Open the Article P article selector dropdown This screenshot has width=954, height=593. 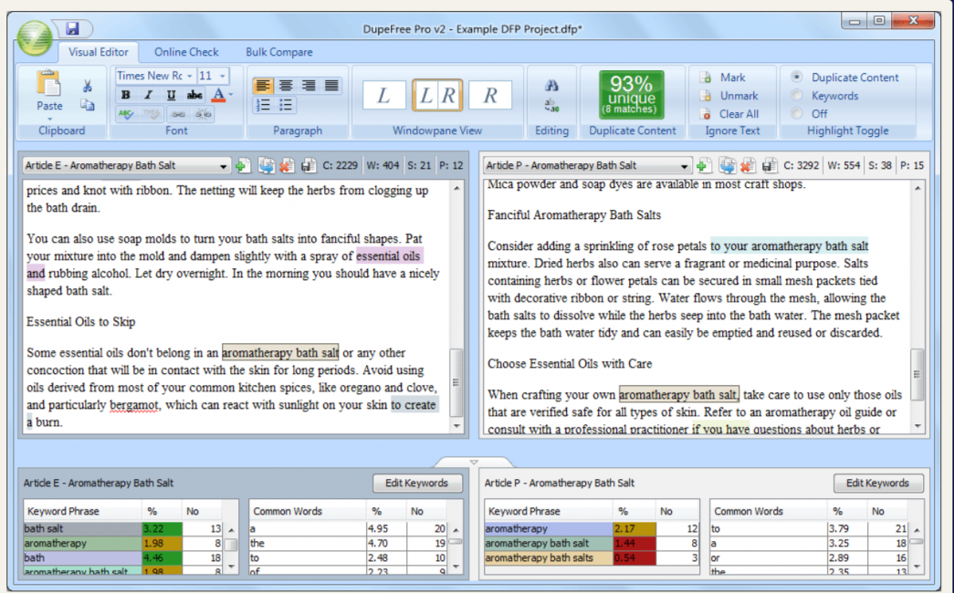685,166
